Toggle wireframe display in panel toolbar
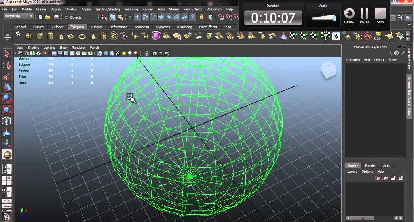The height and width of the screenshot is (222, 414). 100,53
